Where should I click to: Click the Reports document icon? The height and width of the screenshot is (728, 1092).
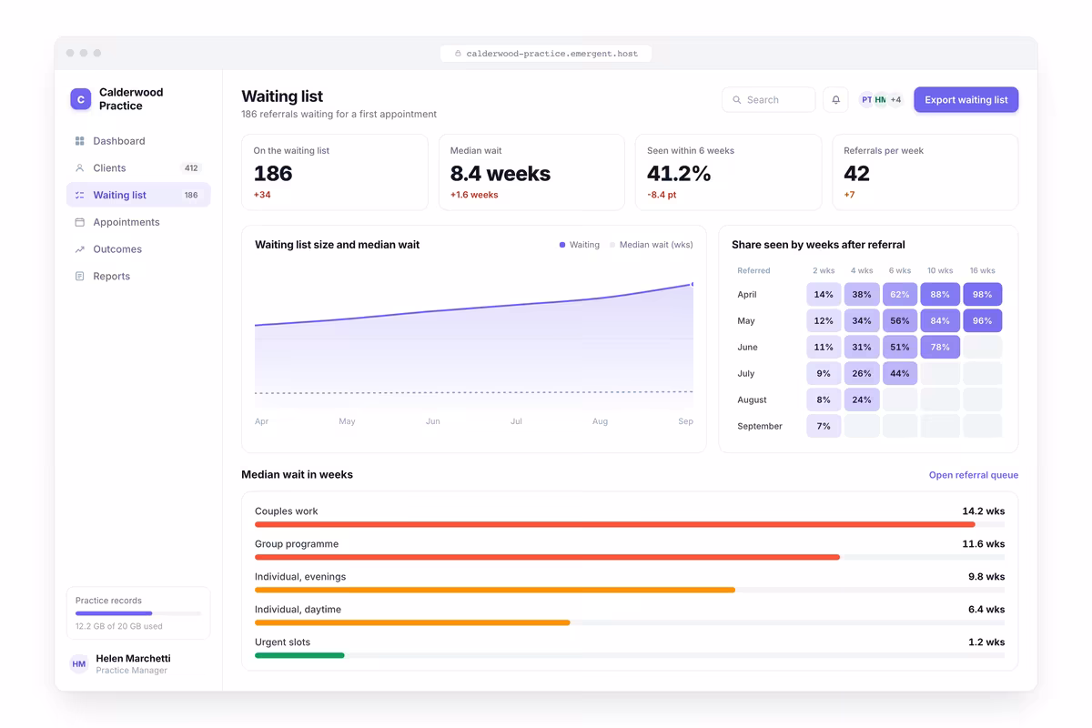coord(79,276)
